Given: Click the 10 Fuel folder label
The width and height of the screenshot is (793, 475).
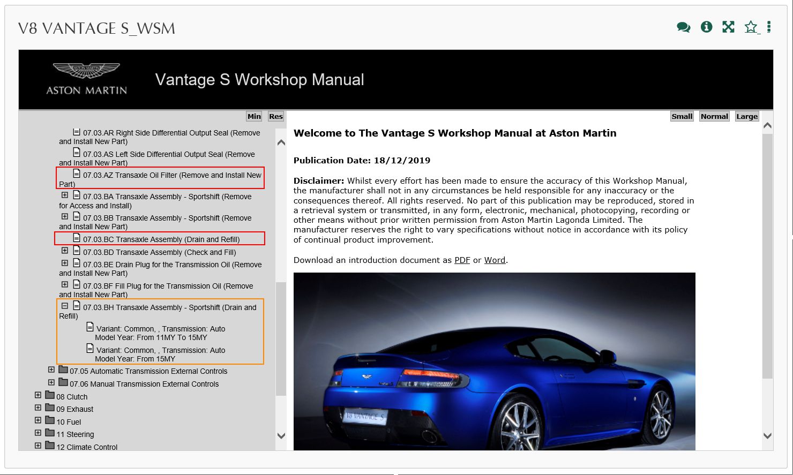Looking at the screenshot, I should pyautogui.click(x=69, y=422).
